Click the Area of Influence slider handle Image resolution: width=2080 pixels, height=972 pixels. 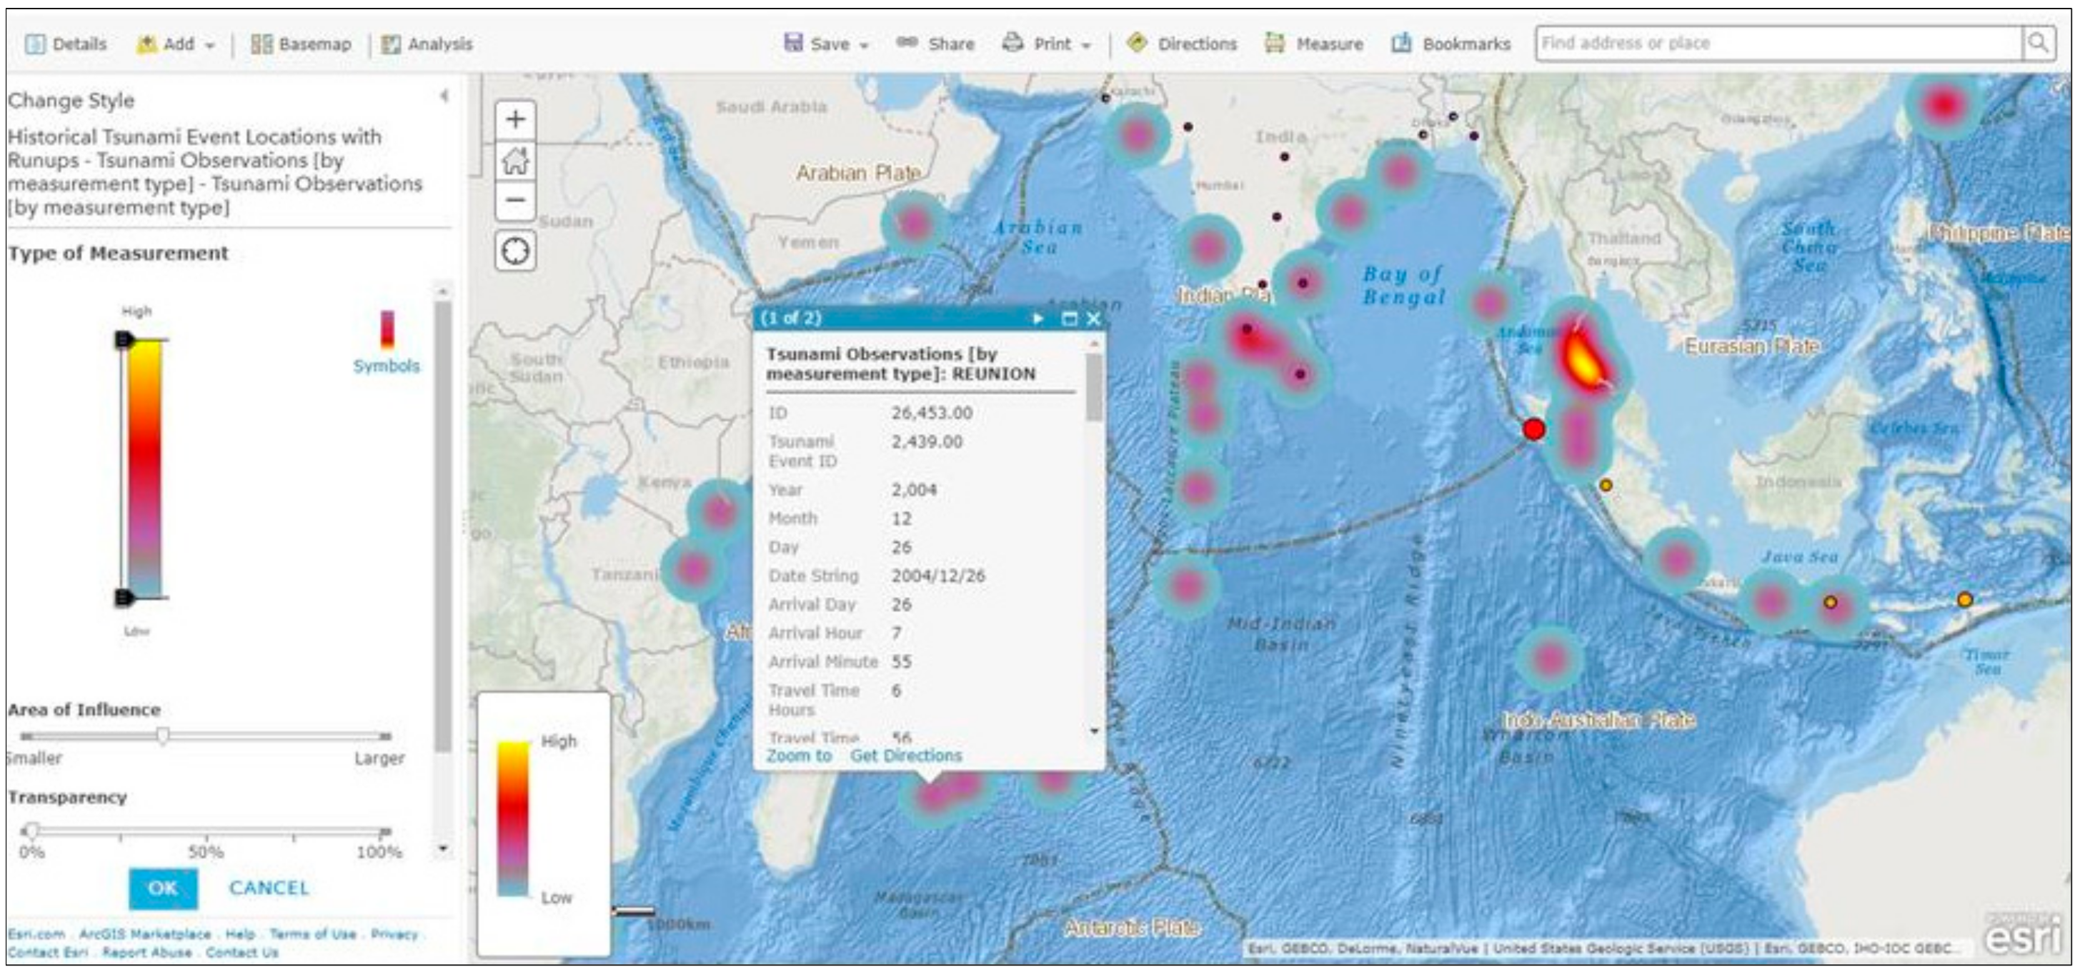pyautogui.click(x=163, y=736)
